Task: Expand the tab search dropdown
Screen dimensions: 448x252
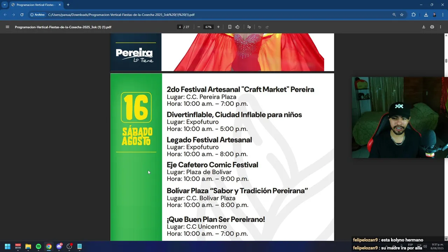Action: (5, 5)
